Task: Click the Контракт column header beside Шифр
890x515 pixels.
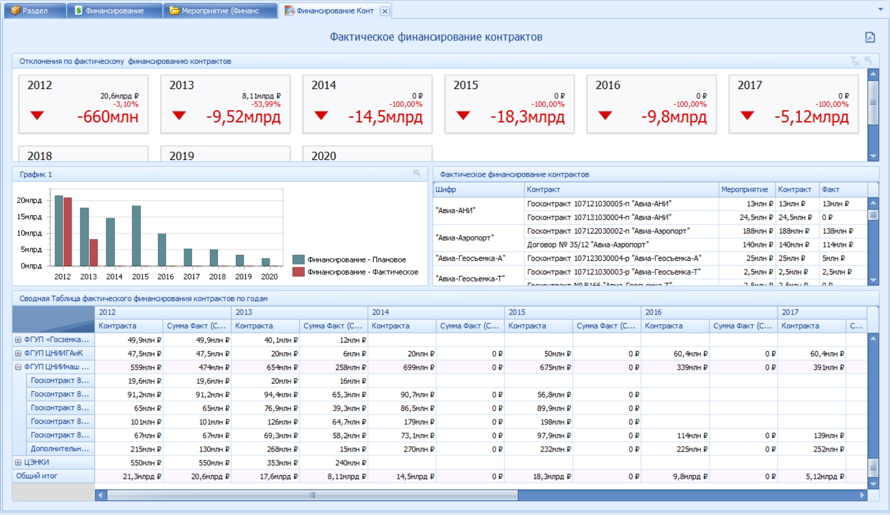Action: pyautogui.click(x=621, y=189)
